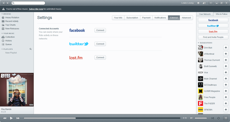Mute audio with the speaker icon
Screen dimensions: 230x122
(x=191, y=118)
